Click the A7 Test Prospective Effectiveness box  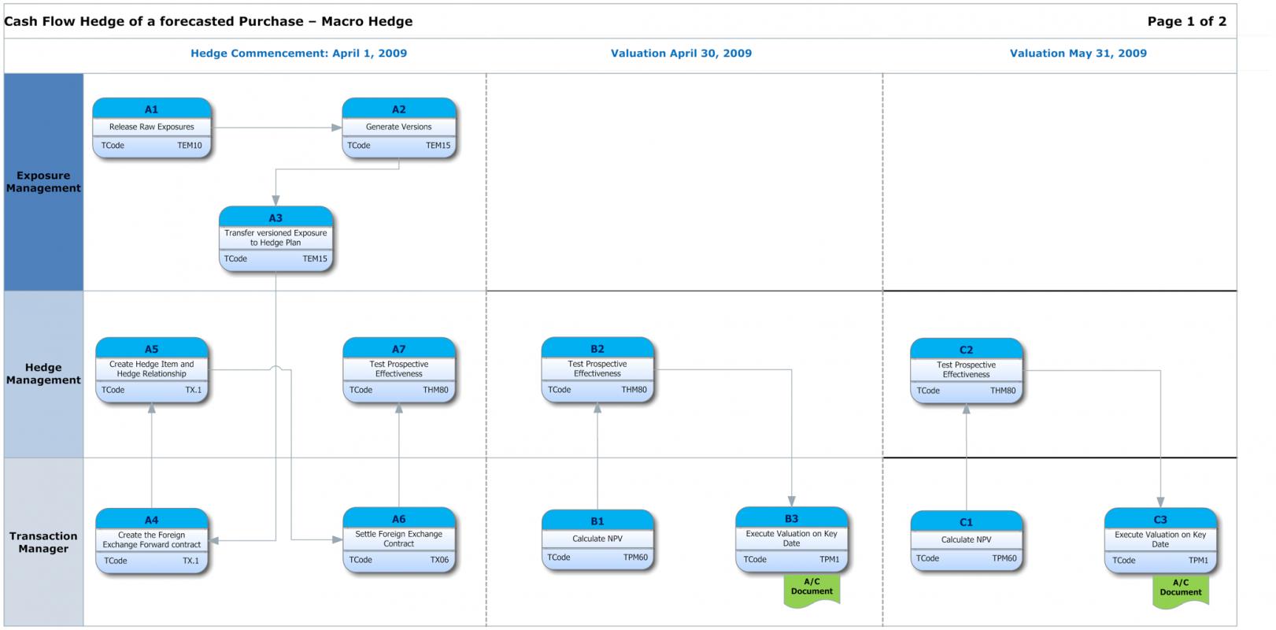[399, 370]
